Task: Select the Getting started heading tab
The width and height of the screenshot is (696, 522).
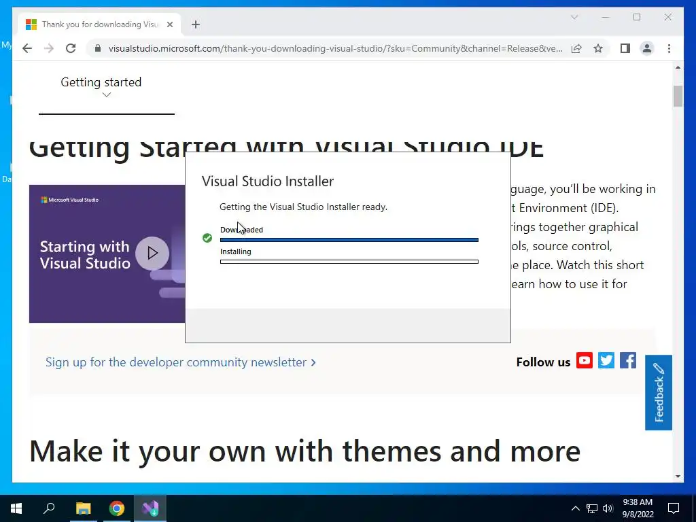Action: click(101, 82)
